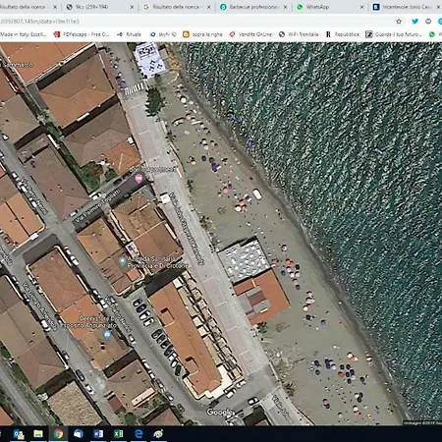Open the Rituale bookmark
Screen dimensions: 442x442
pos(130,34)
